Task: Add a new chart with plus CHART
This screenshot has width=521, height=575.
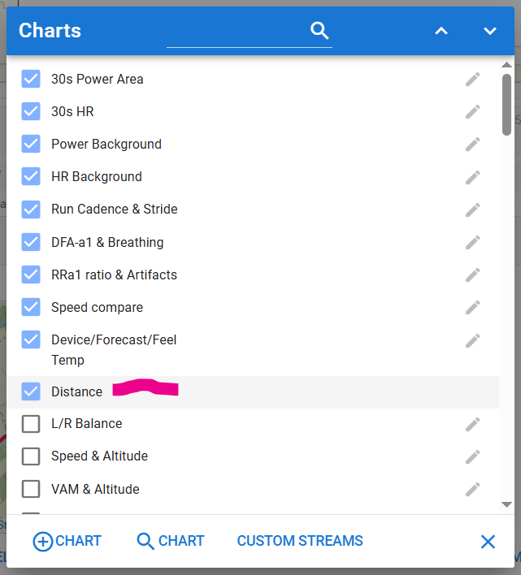Action: click(67, 541)
